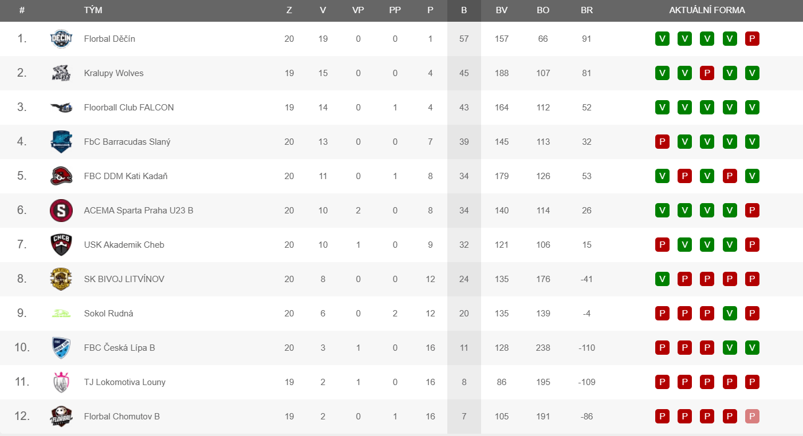Click the FbC Barracudas Slaný logo
Viewport: 803px width, 436px height.
(61, 142)
